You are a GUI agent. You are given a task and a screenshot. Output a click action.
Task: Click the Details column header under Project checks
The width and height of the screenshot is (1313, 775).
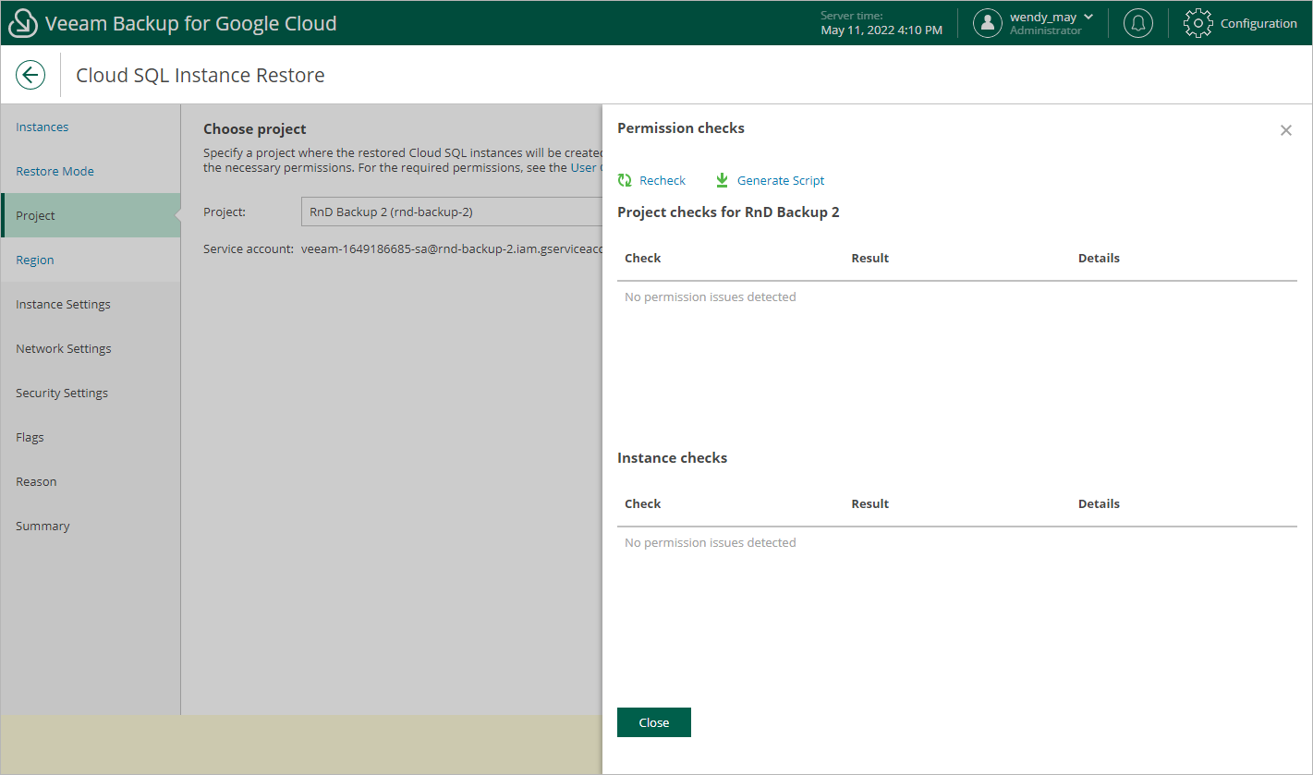point(1099,258)
